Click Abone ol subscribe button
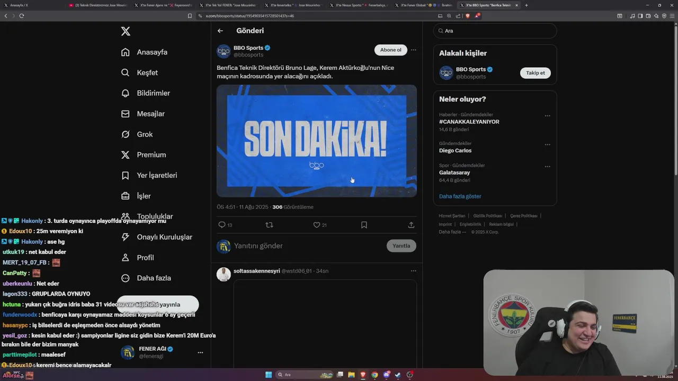This screenshot has width=678, height=381. coord(391,50)
